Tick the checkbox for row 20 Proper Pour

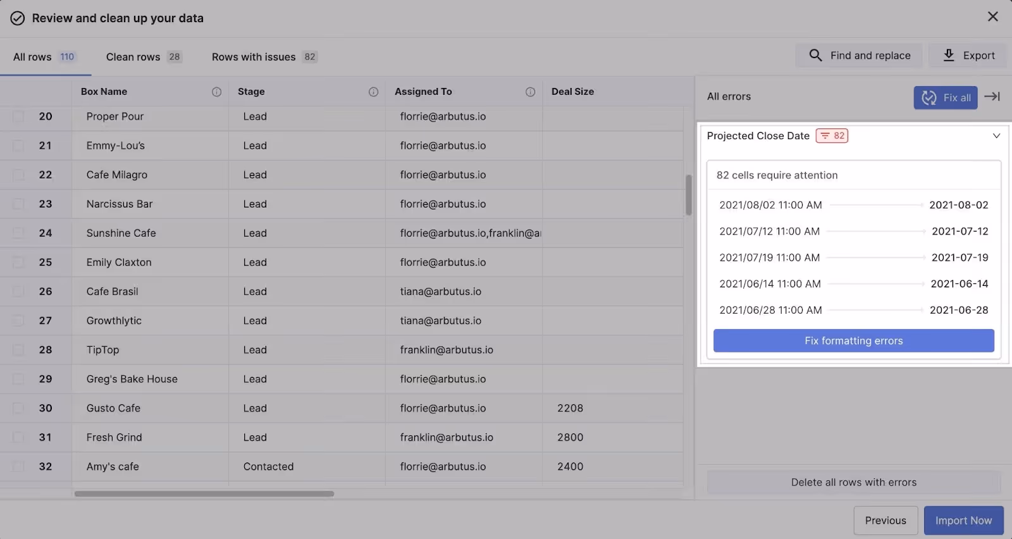[18, 116]
